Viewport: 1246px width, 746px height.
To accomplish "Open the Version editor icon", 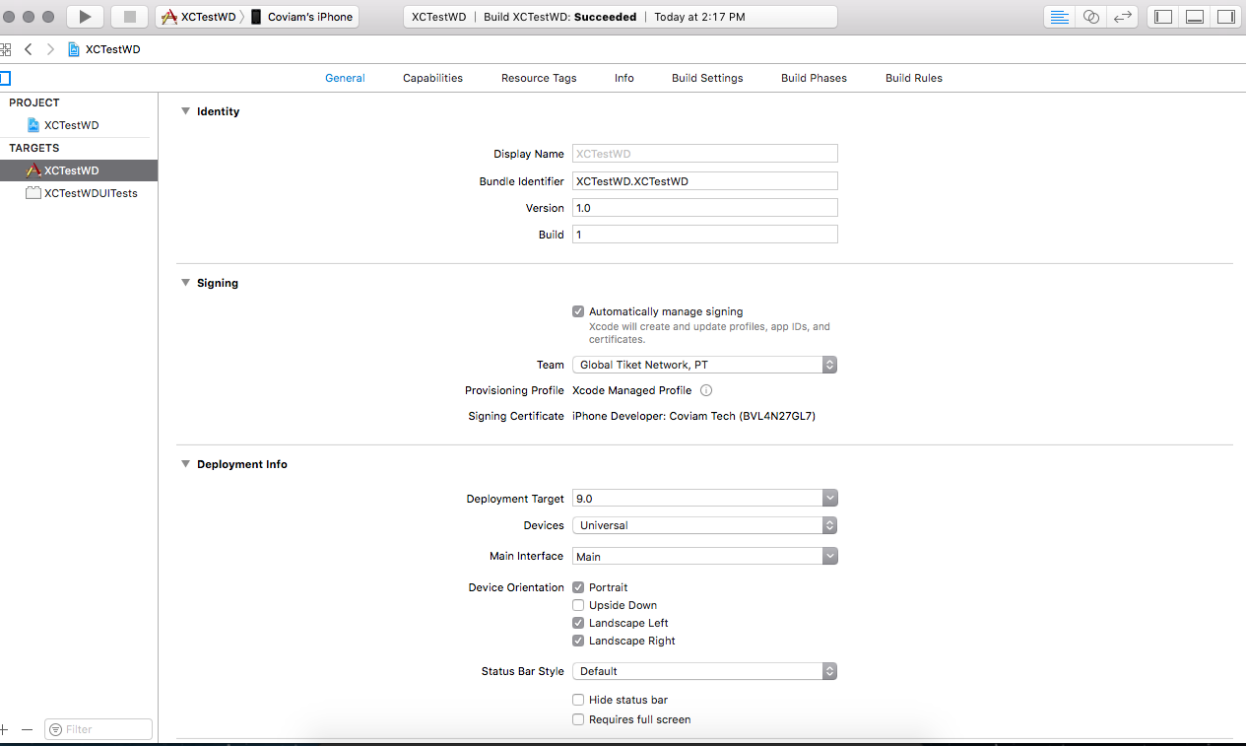I will coord(1122,17).
